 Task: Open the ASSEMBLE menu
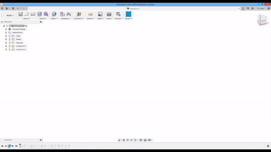(x=65, y=19)
